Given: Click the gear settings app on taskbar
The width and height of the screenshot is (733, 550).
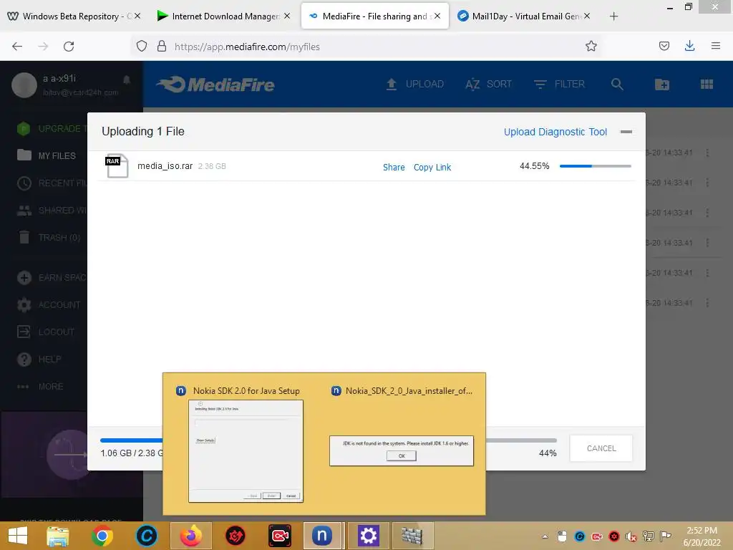Looking at the screenshot, I should click(368, 536).
